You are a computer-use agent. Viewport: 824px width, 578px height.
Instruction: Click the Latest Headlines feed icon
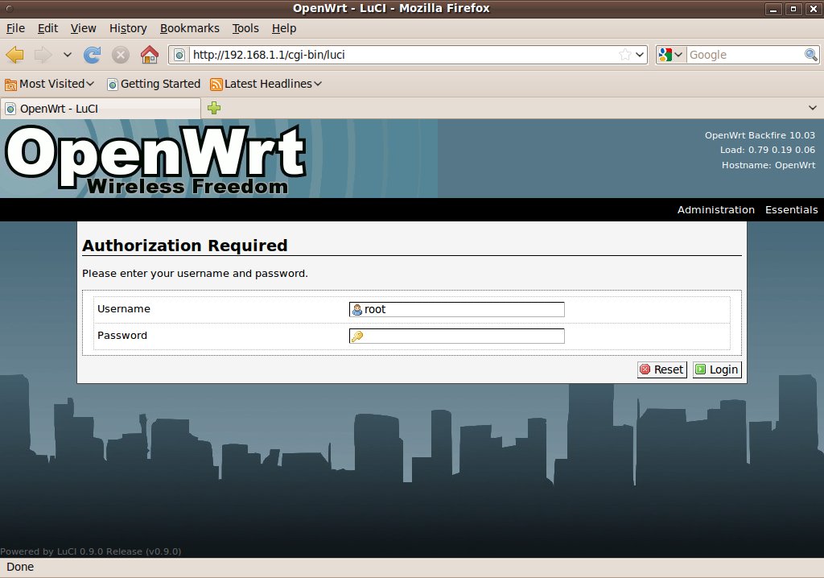[216, 84]
